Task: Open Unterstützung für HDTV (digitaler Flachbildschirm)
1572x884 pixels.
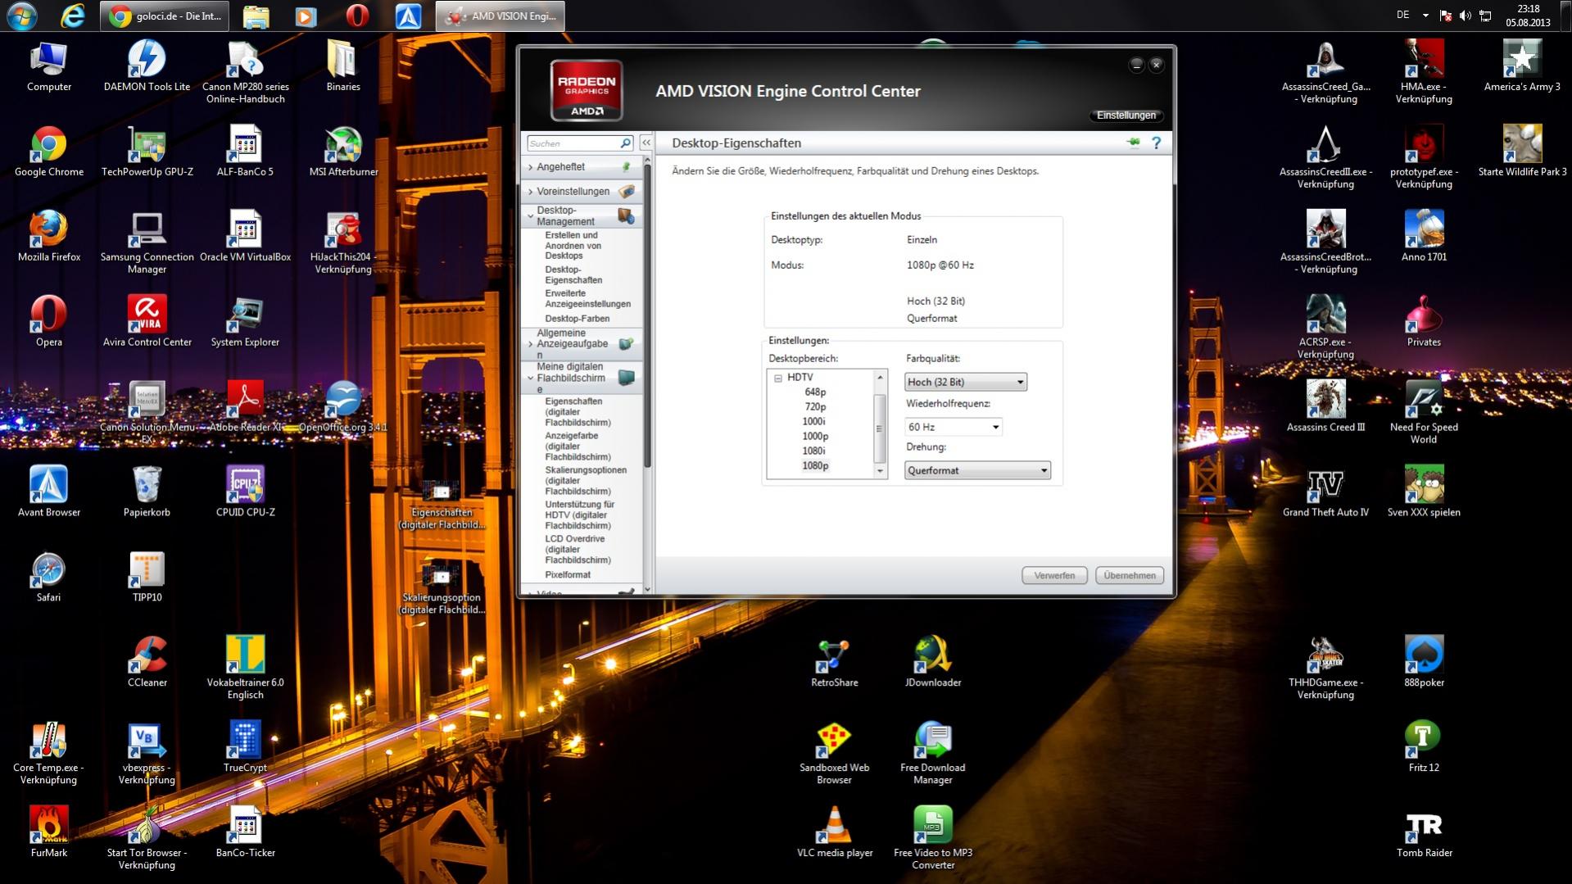Action: point(579,515)
